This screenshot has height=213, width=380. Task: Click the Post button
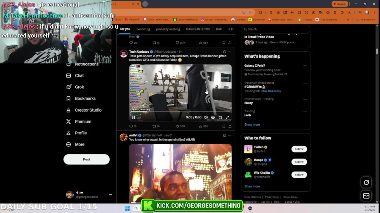86,159
